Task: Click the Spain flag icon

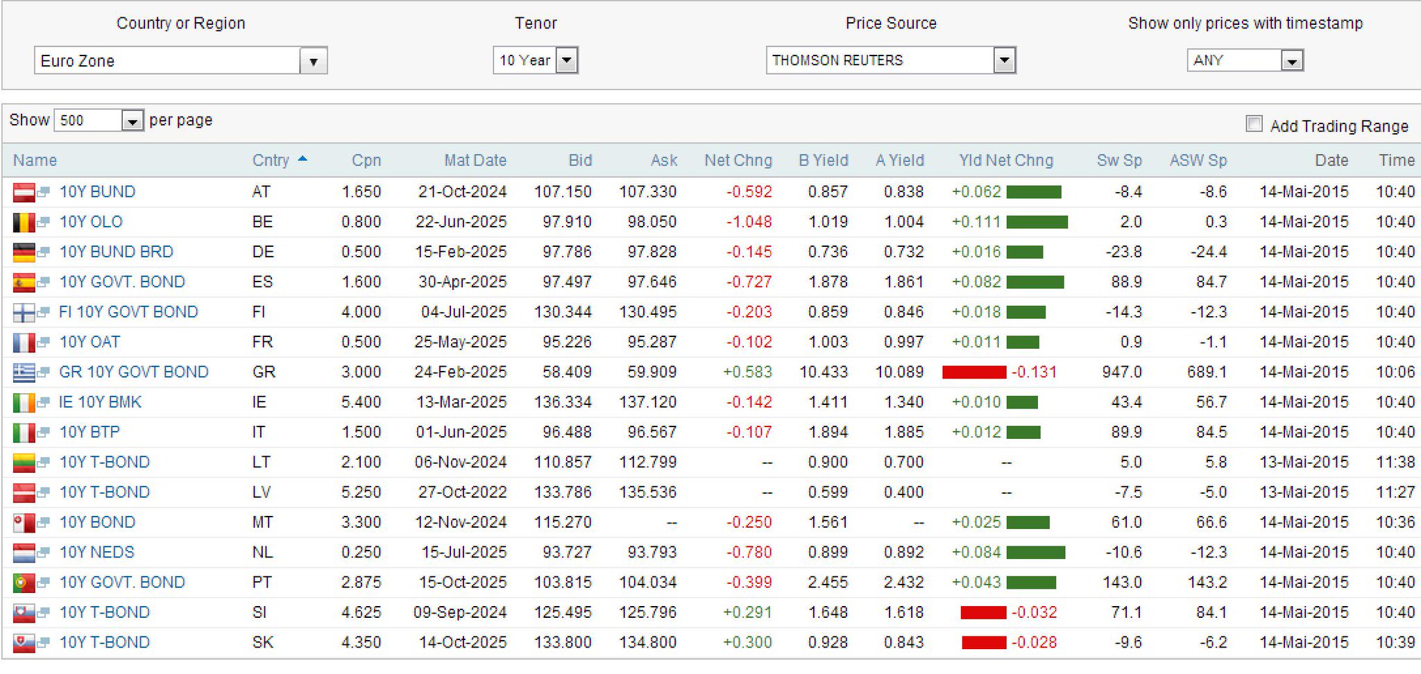Action: pos(24,282)
